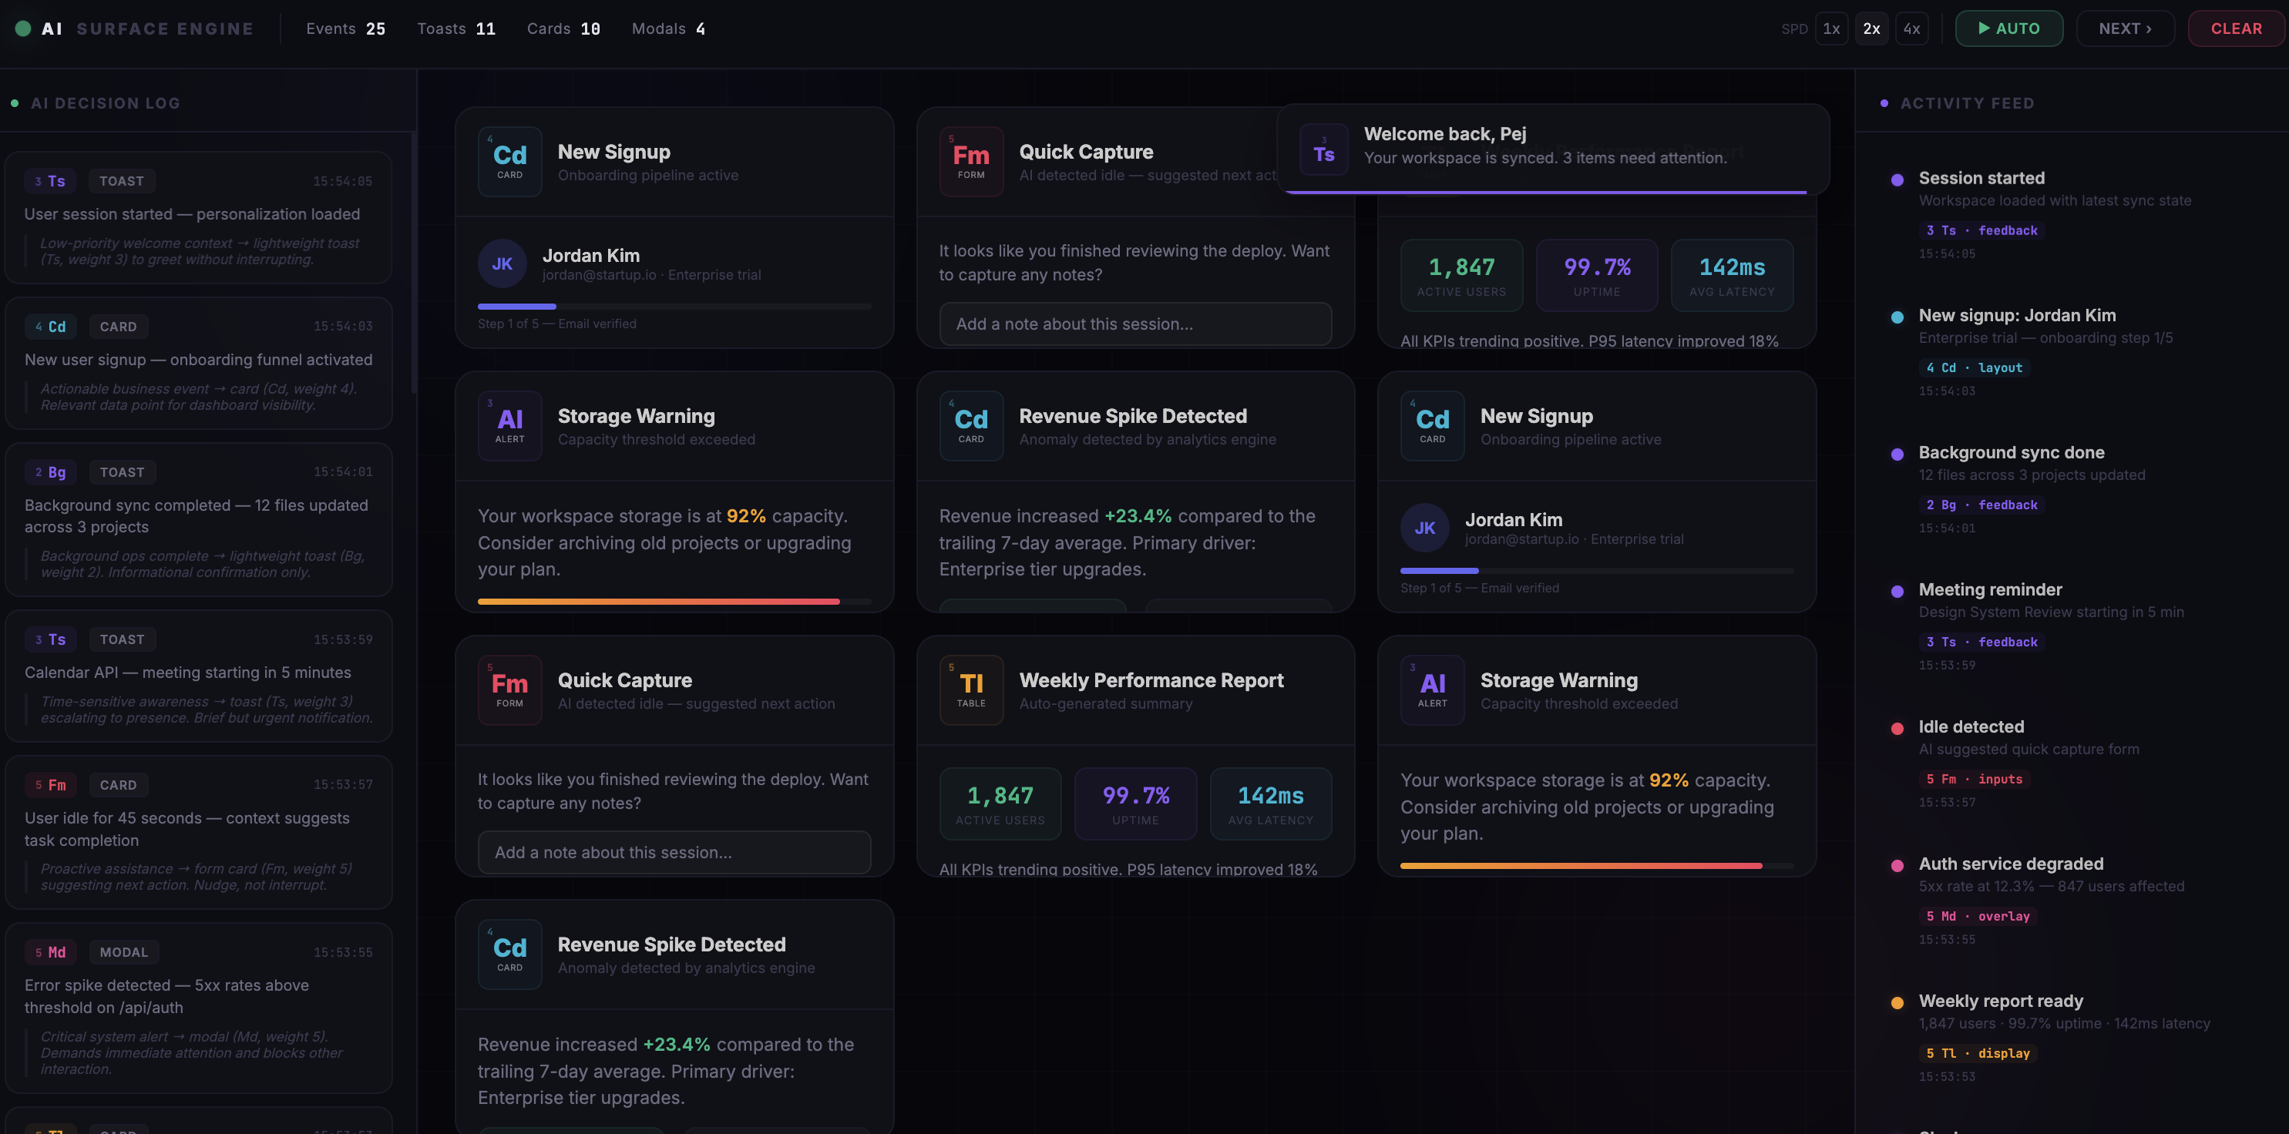Click the Welcome back toast progress bar
2289x1134 pixels.
pyautogui.click(x=1546, y=192)
